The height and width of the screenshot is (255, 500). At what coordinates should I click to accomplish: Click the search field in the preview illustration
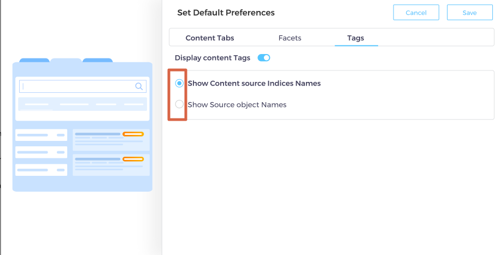click(77, 86)
